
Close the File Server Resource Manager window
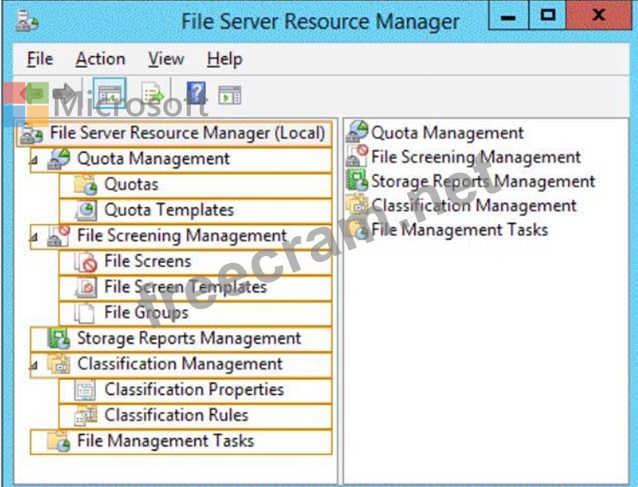tap(599, 15)
